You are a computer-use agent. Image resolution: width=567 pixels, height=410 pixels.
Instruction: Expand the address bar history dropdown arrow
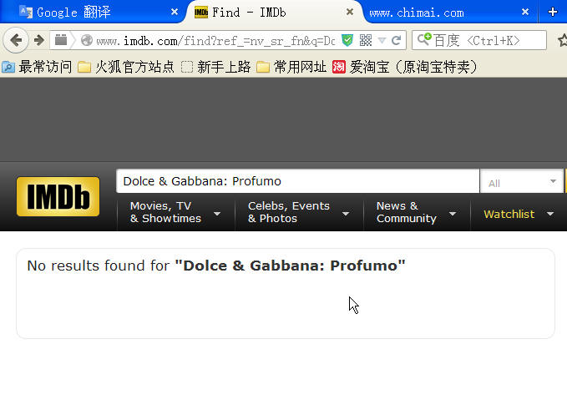pyautogui.click(x=382, y=40)
